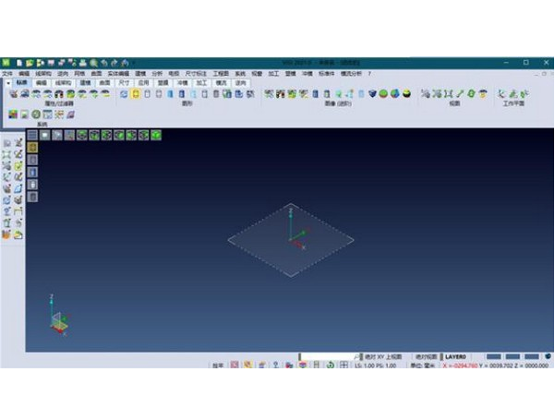Click the Z = 0000.000 coordinate readout
Image resolution: width=555 pixels, height=420 pixels.
coord(533,366)
